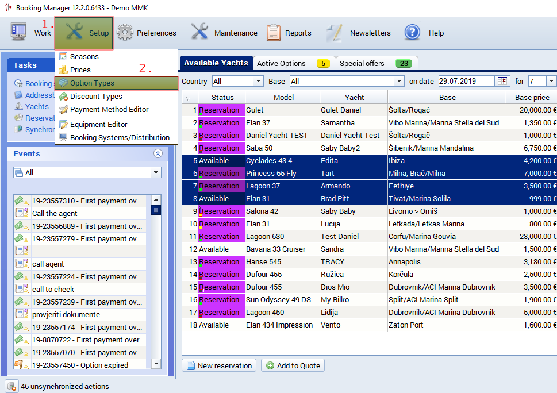This screenshot has width=557, height=393.
Task: Click the Add to Quote plus icon
Action: click(270, 365)
